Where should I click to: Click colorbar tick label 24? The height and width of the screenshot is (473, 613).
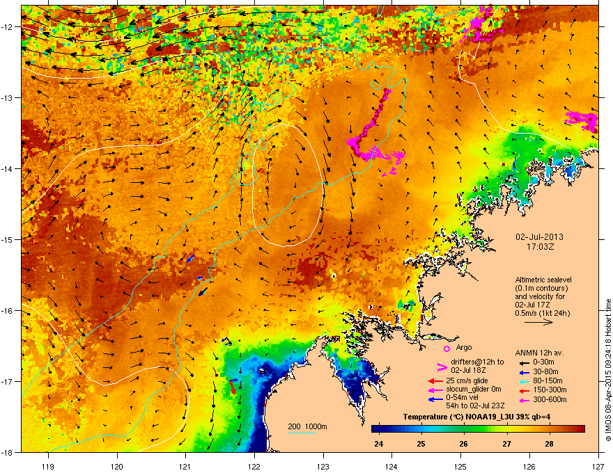pyautogui.click(x=378, y=444)
